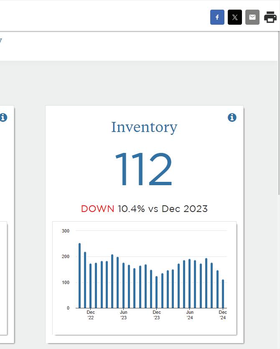Click the Dec '22 bar in the chart
This screenshot has height=349, width=280.
(x=90, y=286)
